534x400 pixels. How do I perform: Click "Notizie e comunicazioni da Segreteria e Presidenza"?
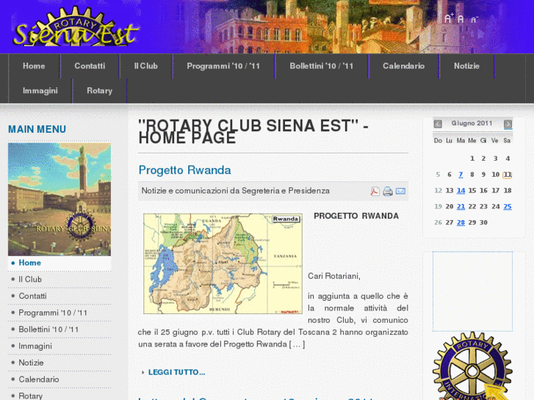coord(235,191)
